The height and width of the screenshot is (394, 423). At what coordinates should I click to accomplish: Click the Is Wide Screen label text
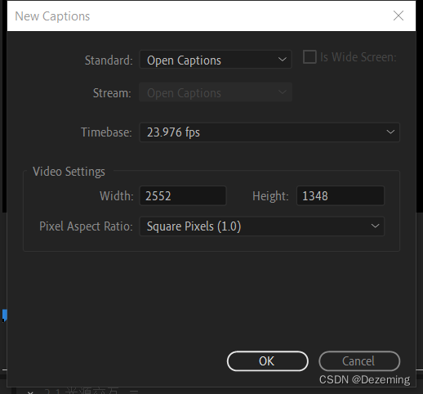click(358, 57)
